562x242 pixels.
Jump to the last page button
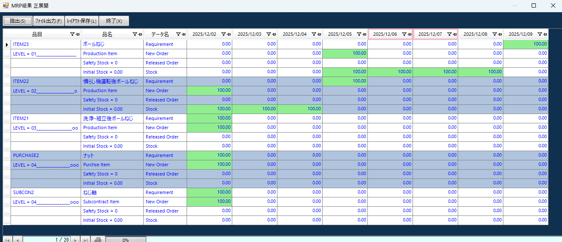[84, 239]
